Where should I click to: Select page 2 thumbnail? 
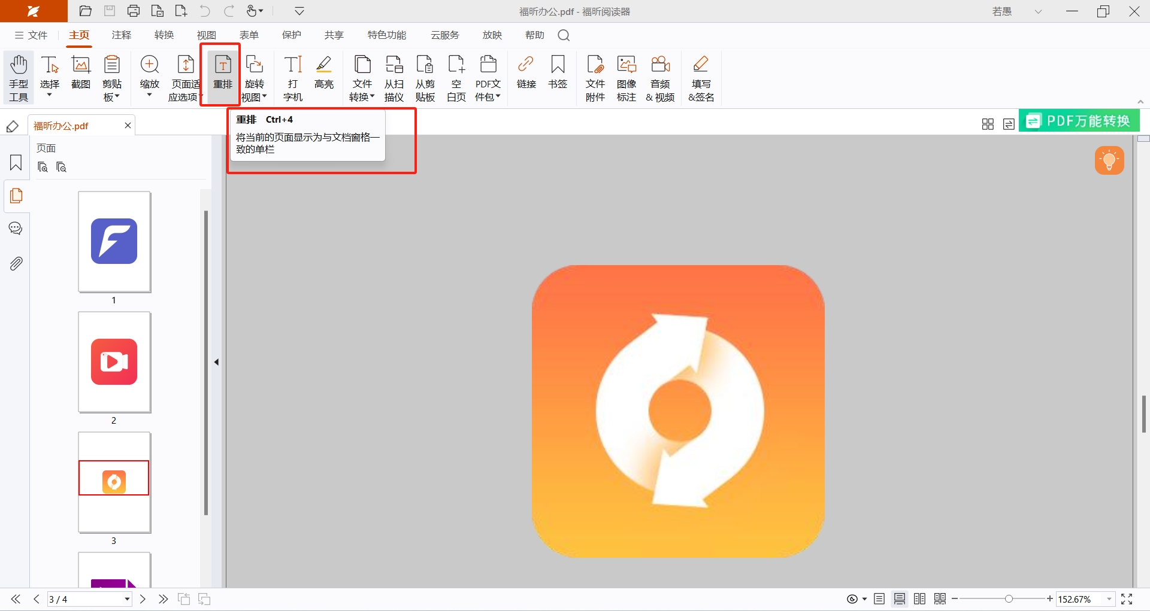coord(114,362)
